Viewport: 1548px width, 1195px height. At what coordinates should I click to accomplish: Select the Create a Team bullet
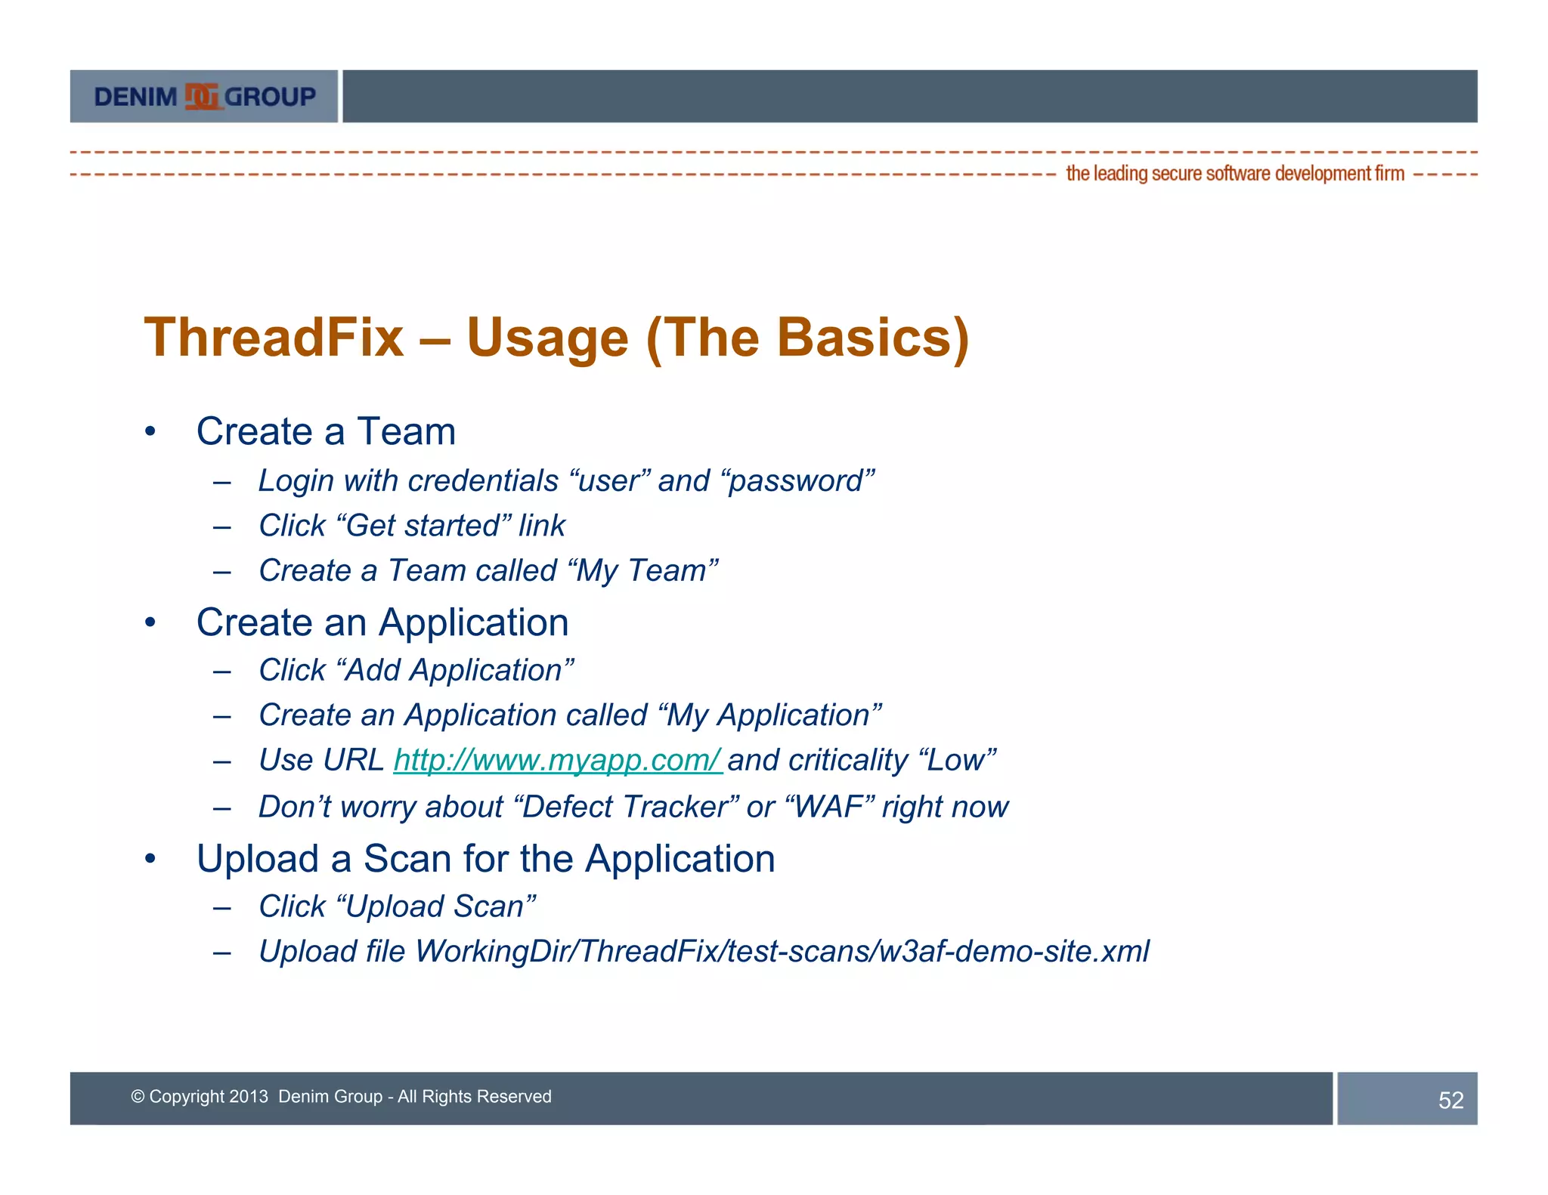click(x=326, y=432)
